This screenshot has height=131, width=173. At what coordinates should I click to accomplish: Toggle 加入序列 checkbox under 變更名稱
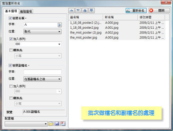click(11, 39)
